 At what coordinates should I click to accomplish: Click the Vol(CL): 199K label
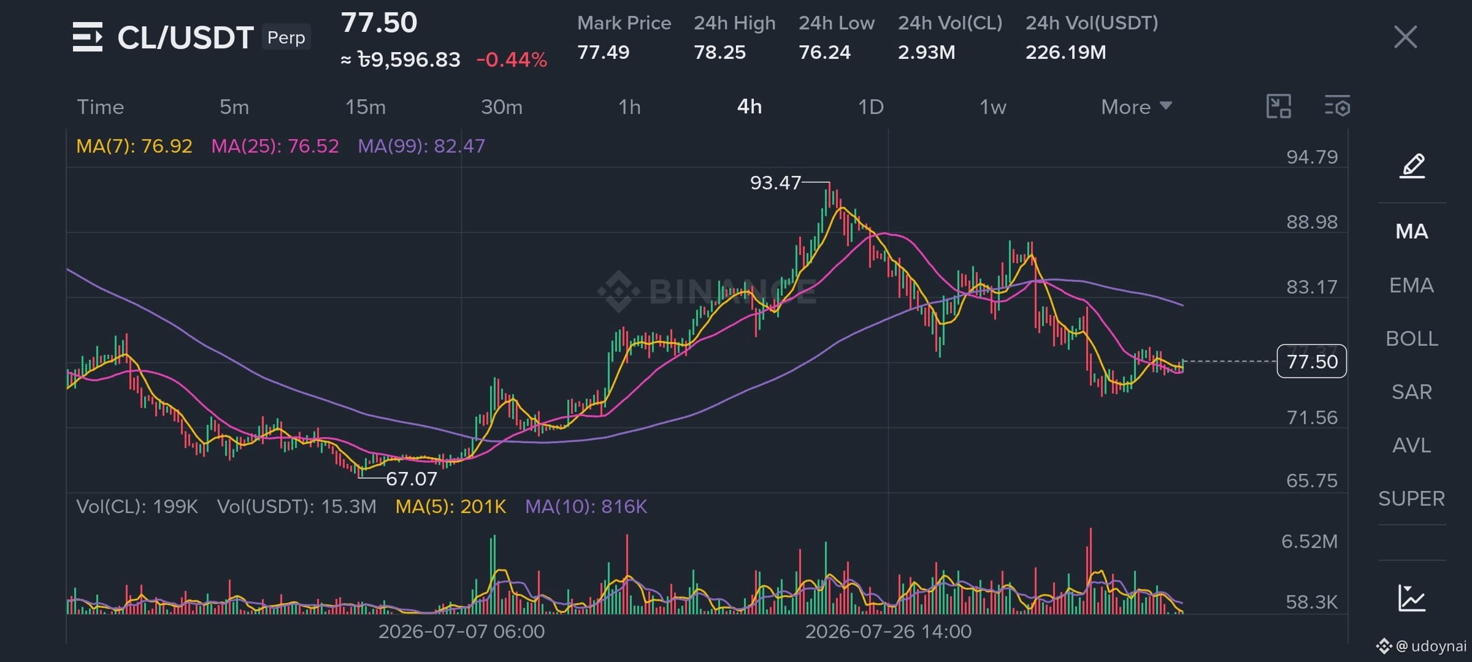click(x=137, y=506)
